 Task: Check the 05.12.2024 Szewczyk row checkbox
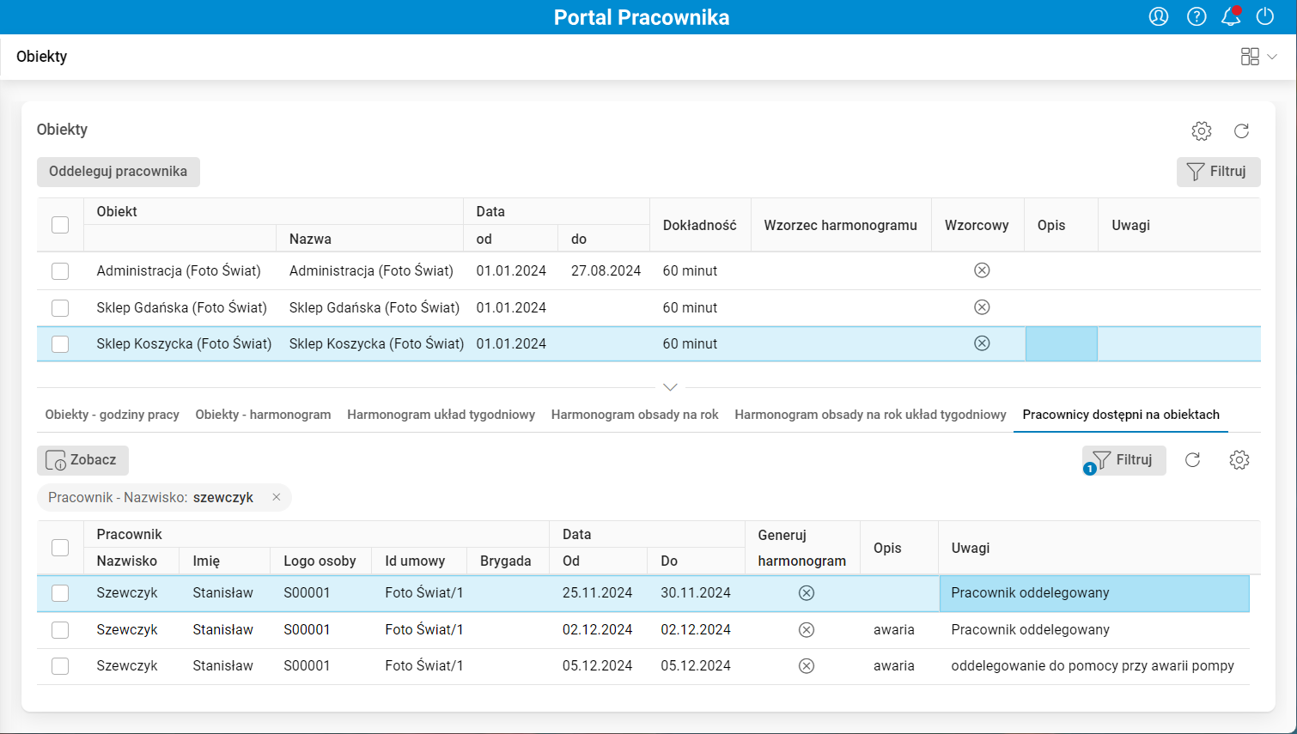point(60,666)
